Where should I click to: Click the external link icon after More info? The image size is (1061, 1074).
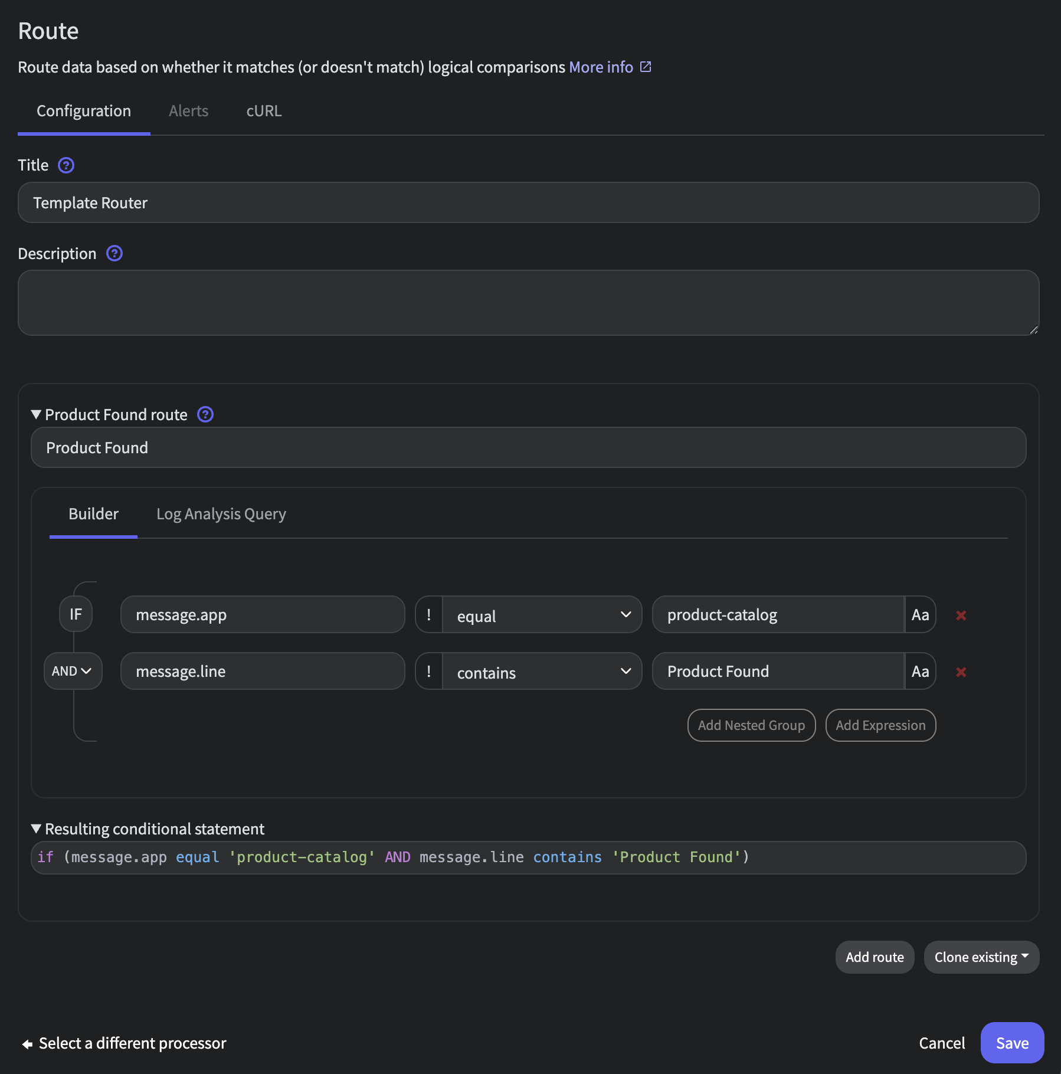pos(645,67)
